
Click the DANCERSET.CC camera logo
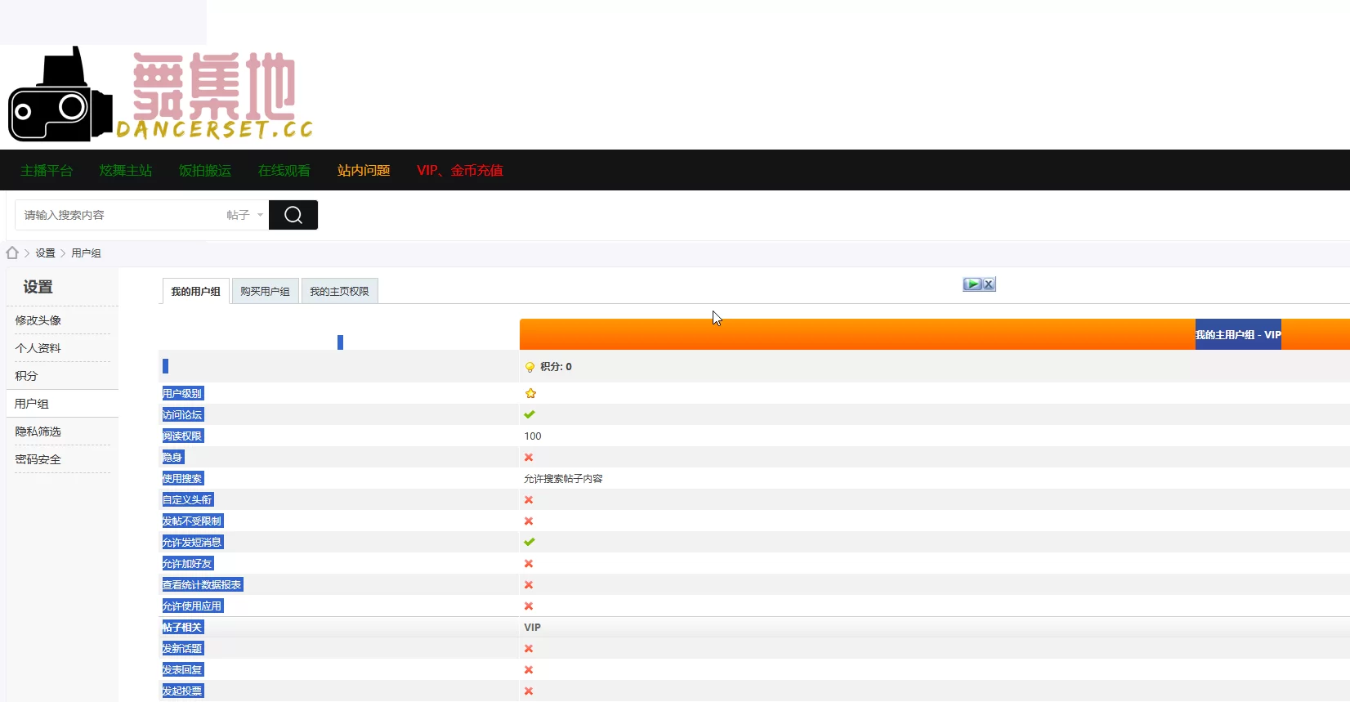point(161,94)
